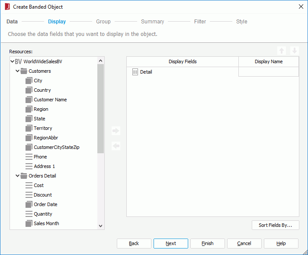Cancel the Create Banded Object dialog
Screen dimensions: 308x255
pyautogui.click(x=244, y=243)
